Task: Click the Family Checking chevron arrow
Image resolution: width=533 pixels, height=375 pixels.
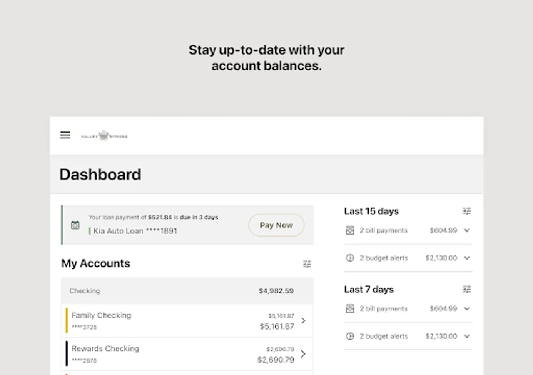Action: point(304,320)
